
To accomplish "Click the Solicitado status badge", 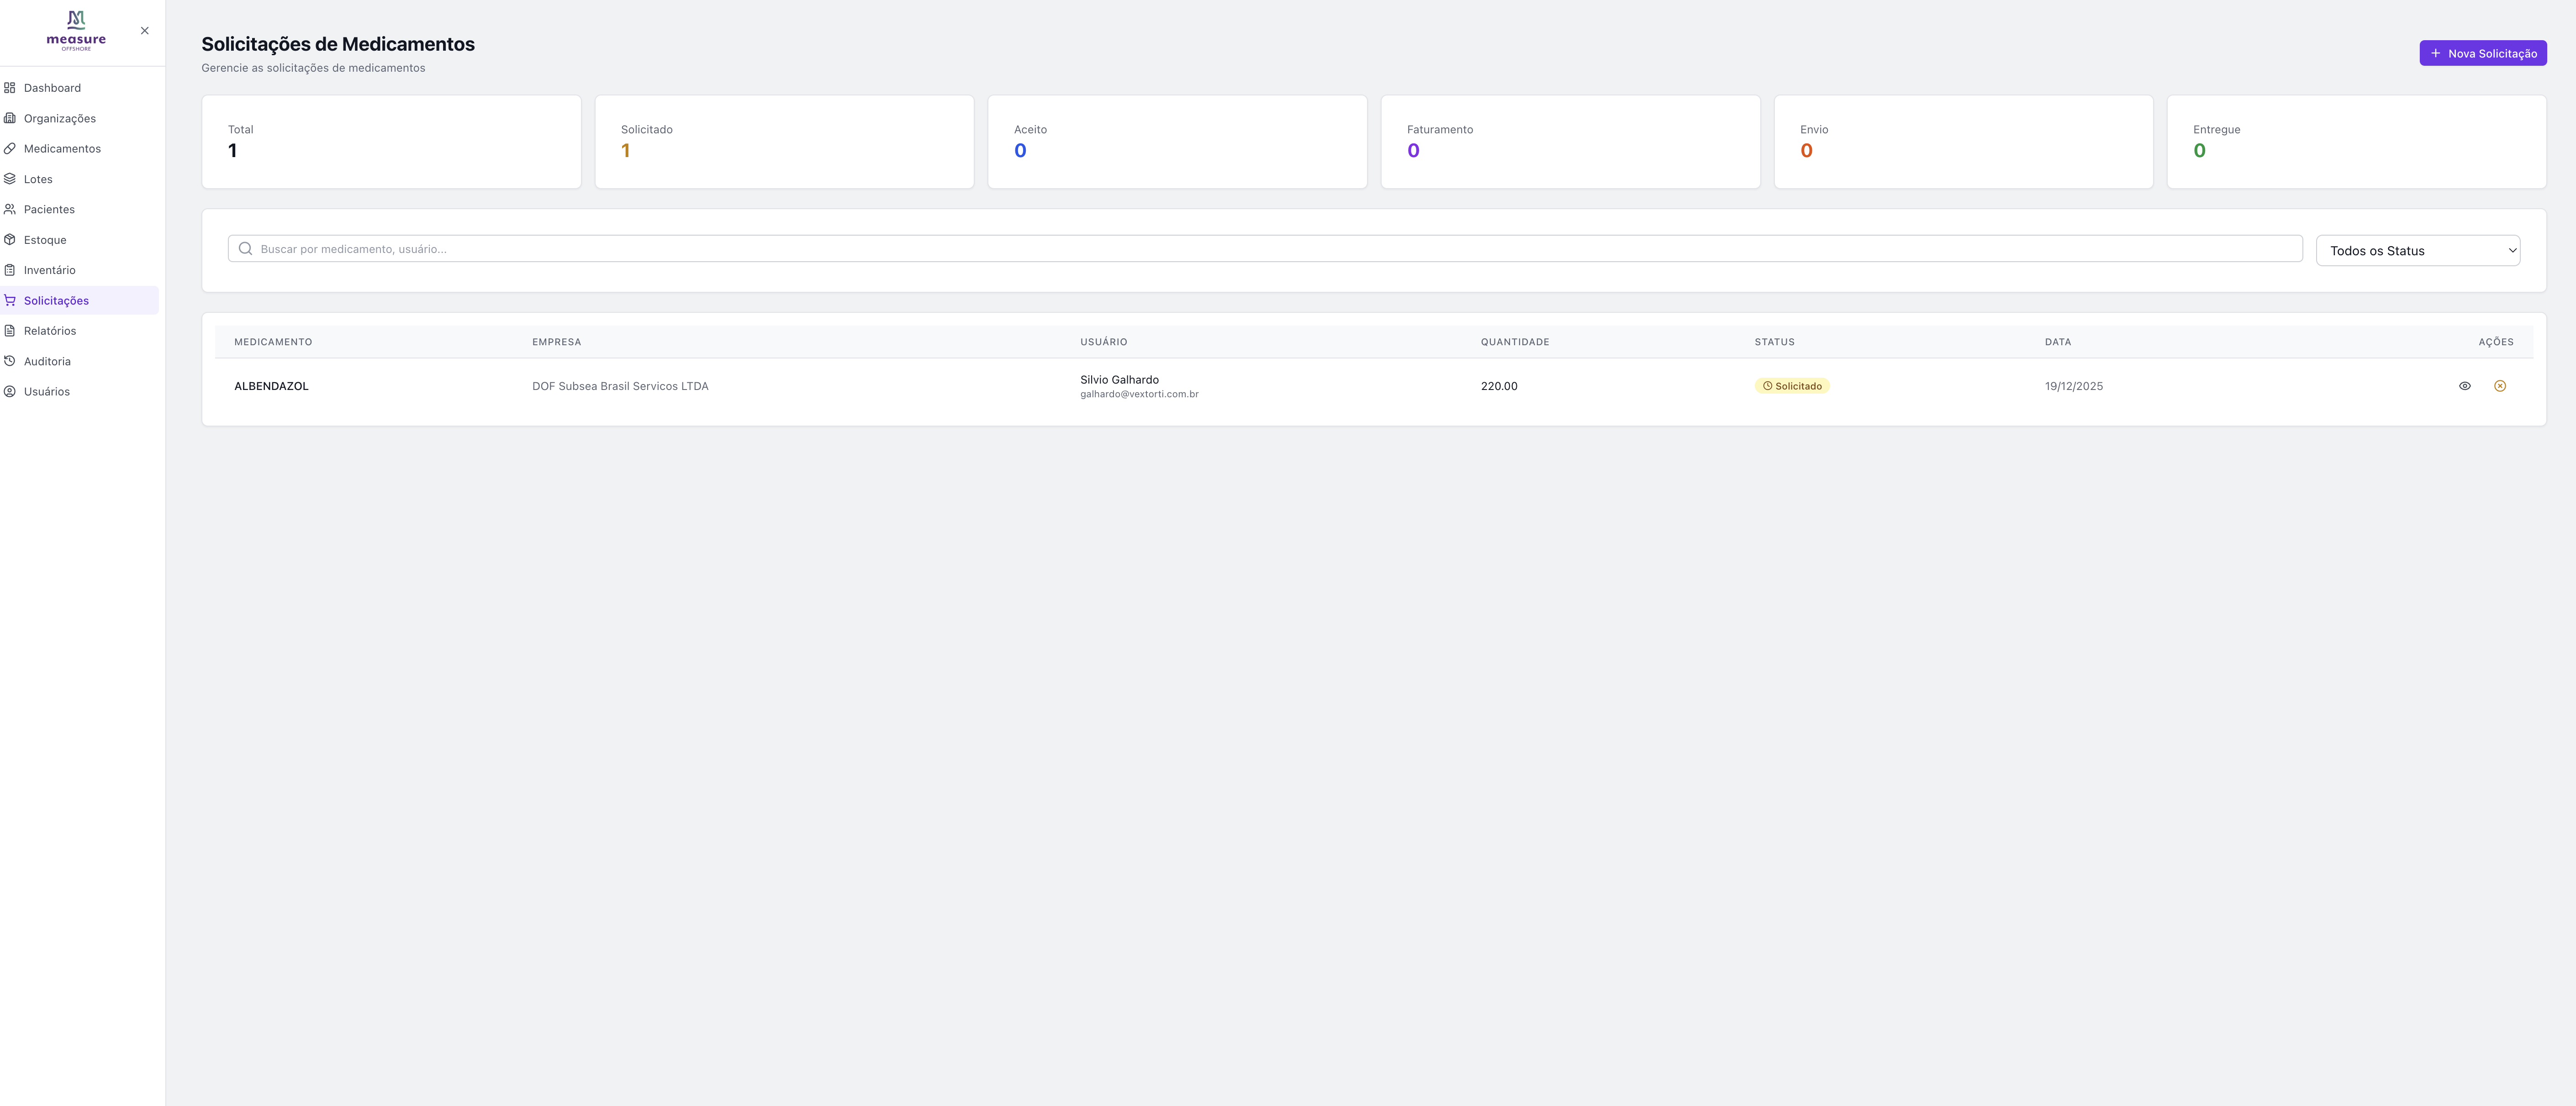I will pyautogui.click(x=1791, y=386).
